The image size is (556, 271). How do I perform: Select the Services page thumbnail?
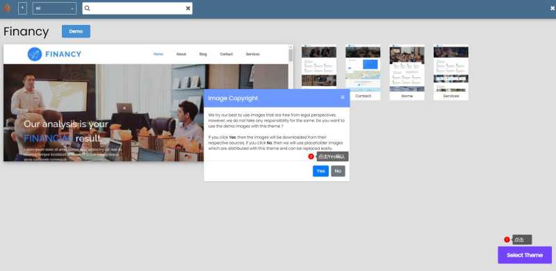tap(450, 72)
